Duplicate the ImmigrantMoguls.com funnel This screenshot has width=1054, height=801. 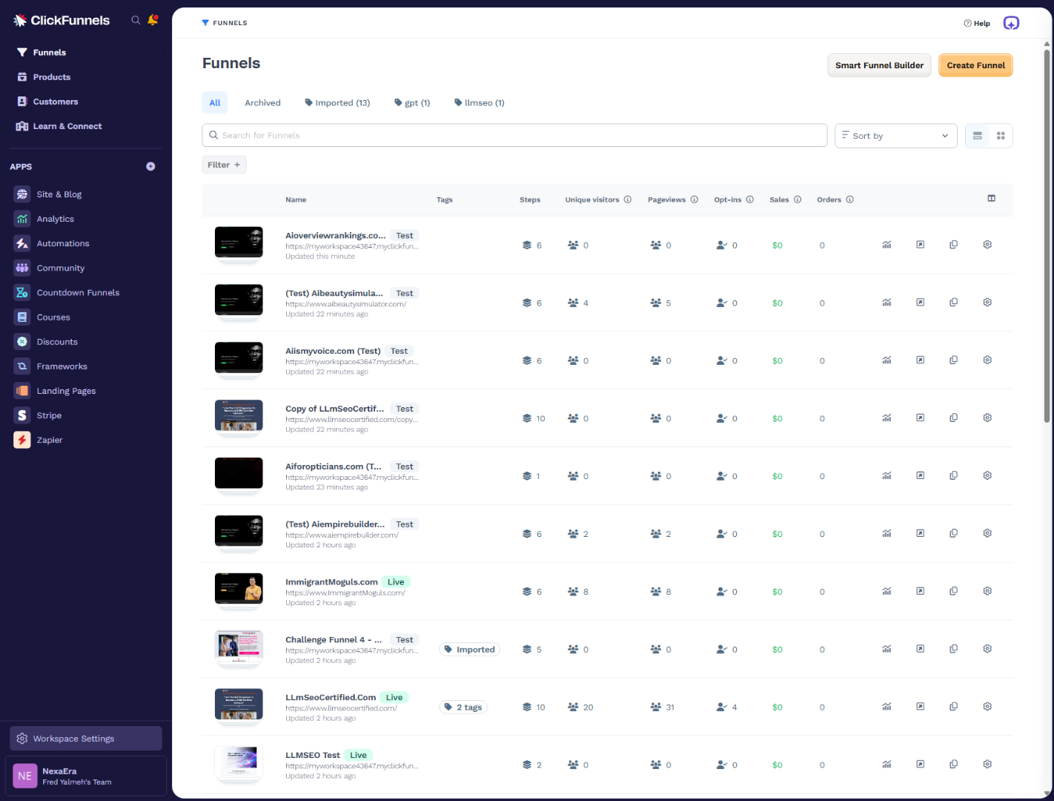coord(953,590)
